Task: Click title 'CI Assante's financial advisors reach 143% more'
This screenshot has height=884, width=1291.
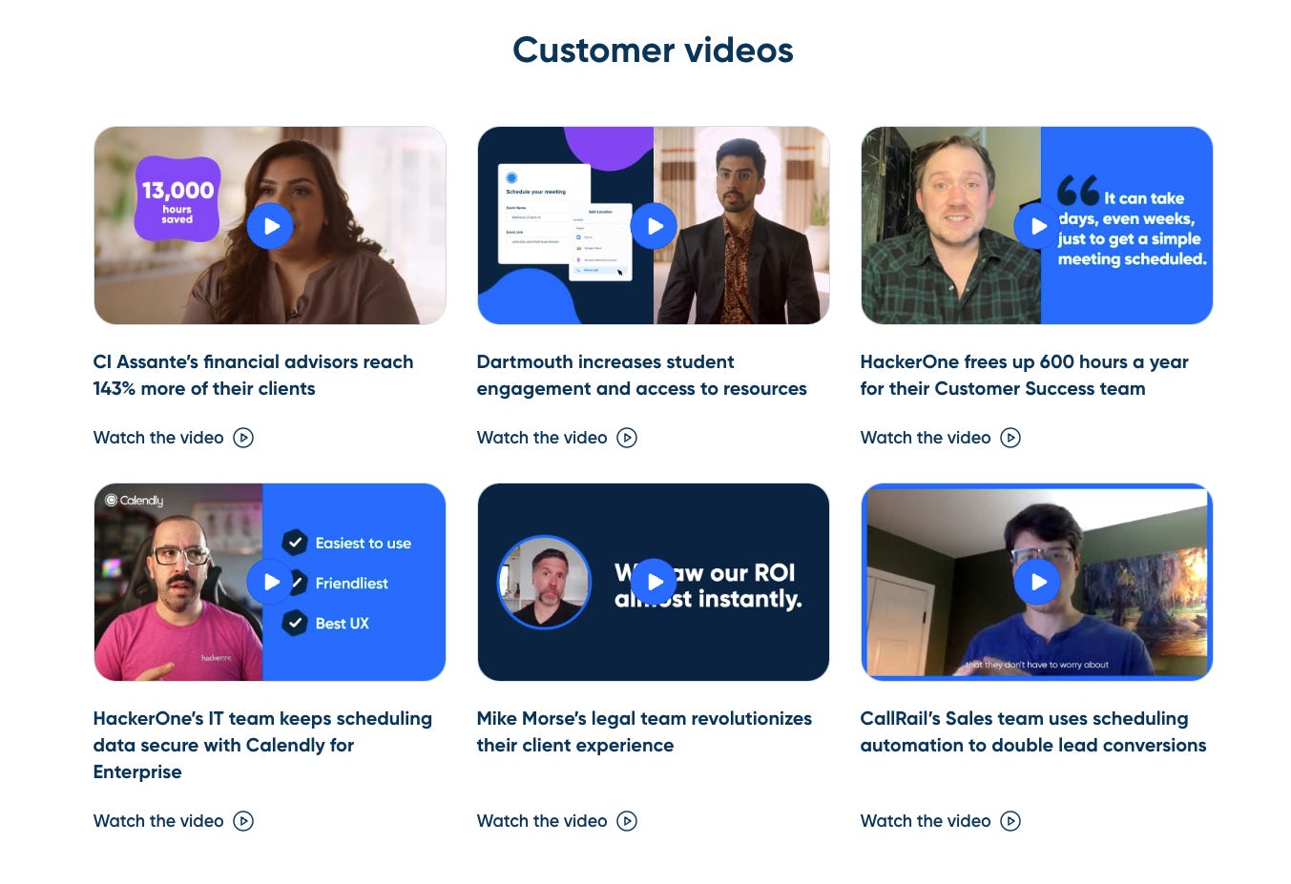Action: click(254, 375)
